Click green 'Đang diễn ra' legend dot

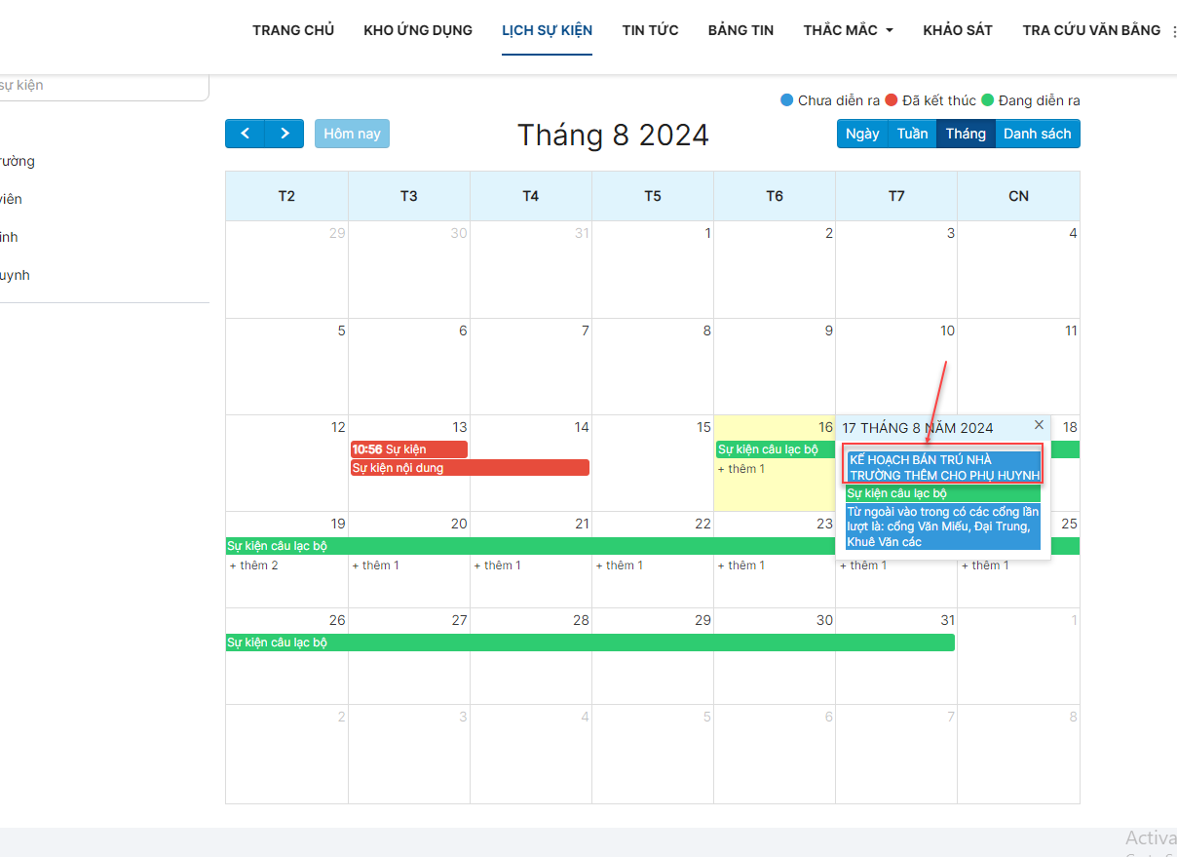tap(987, 100)
